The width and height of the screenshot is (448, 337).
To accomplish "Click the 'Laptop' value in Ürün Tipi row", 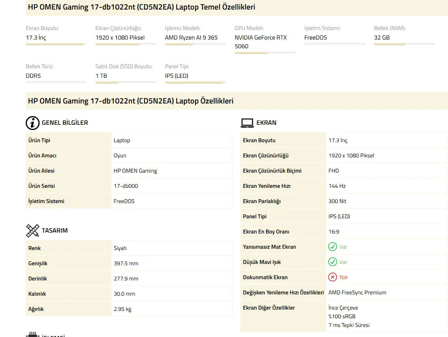I will pos(122,140).
